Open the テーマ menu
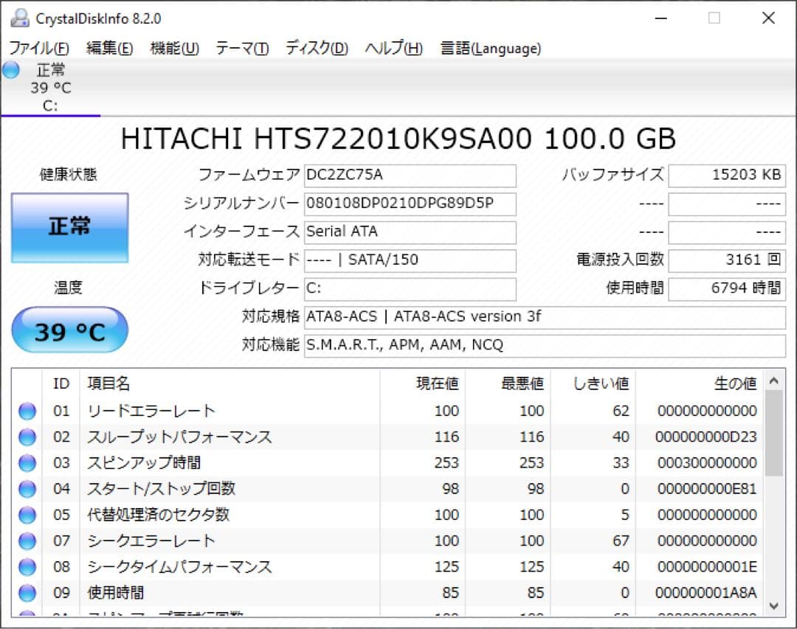The image size is (797, 629). click(x=241, y=48)
